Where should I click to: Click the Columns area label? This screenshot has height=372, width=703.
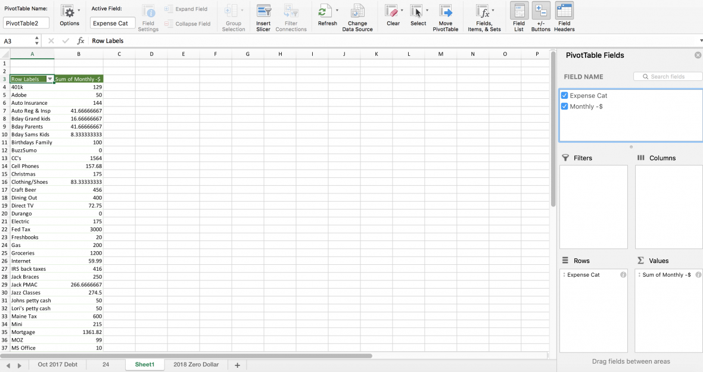pyautogui.click(x=662, y=158)
